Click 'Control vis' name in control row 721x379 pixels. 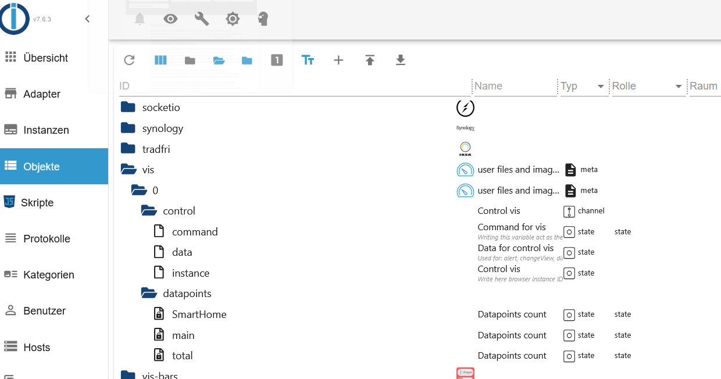499,211
